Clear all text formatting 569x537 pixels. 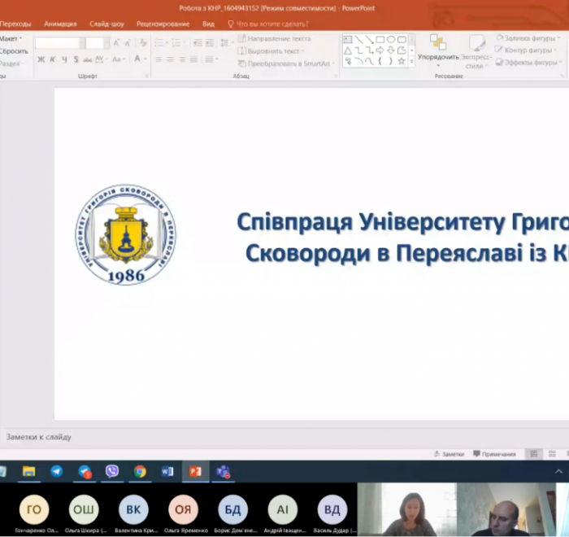[x=143, y=43]
